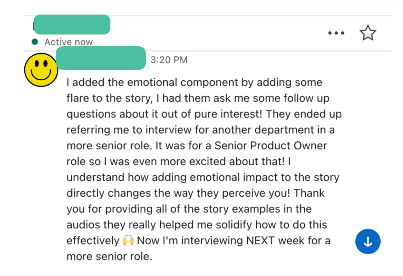Click the 3:20 PM timestamp

pos(169,60)
